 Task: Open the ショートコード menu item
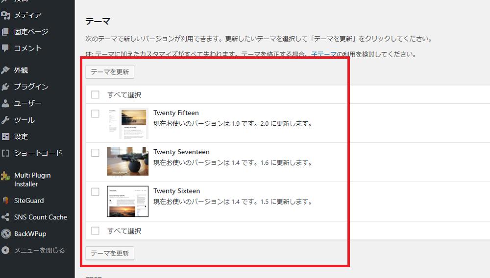click(x=38, y=153)
